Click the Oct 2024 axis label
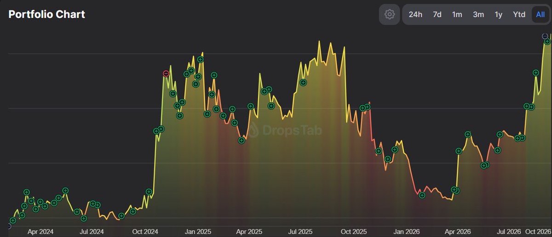 pos(145,231)
